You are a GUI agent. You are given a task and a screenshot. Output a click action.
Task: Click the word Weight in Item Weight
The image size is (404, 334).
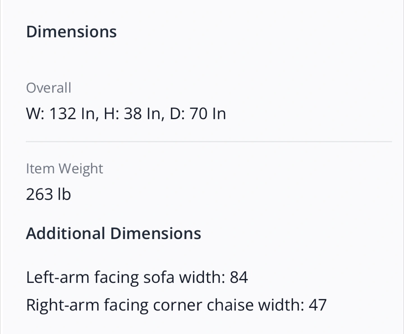[81, 169]
